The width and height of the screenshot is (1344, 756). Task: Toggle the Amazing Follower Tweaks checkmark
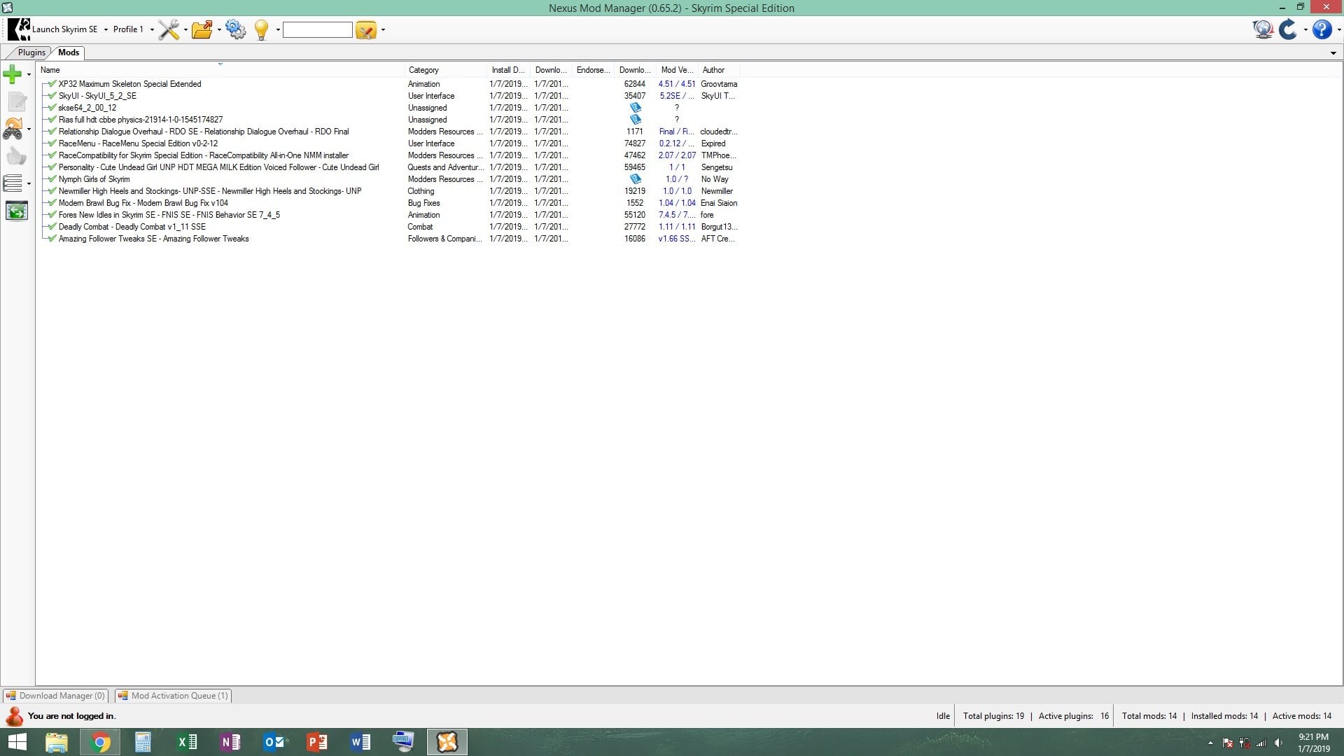[x=52, y=239]
